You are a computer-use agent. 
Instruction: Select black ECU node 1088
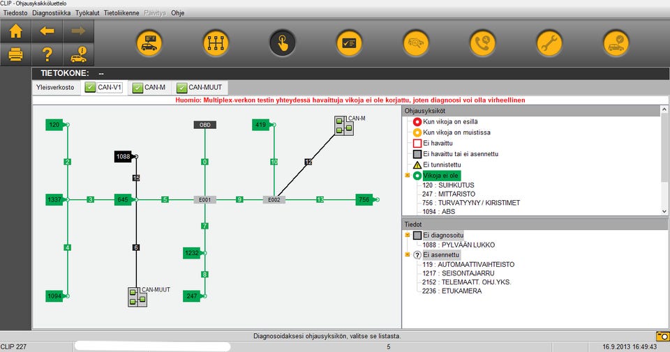pyautogui.click(x=123, y=157)
